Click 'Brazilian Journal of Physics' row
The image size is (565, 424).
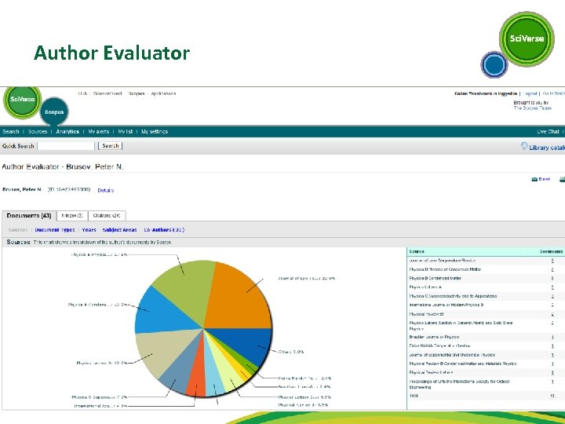pos(486,337)
